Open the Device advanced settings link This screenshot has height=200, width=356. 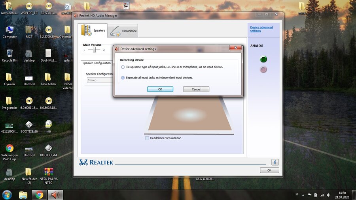click(261, 29)
